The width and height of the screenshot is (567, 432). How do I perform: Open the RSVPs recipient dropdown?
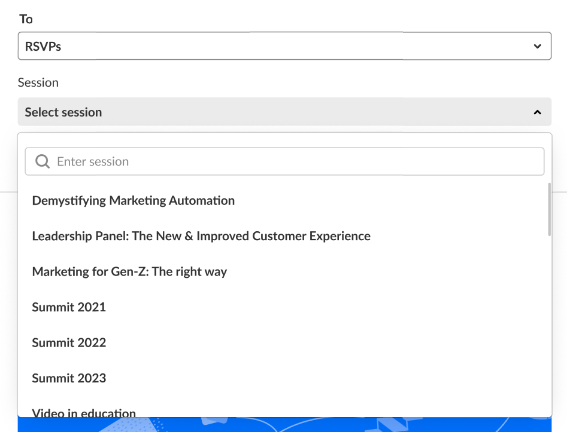[284, 46]
